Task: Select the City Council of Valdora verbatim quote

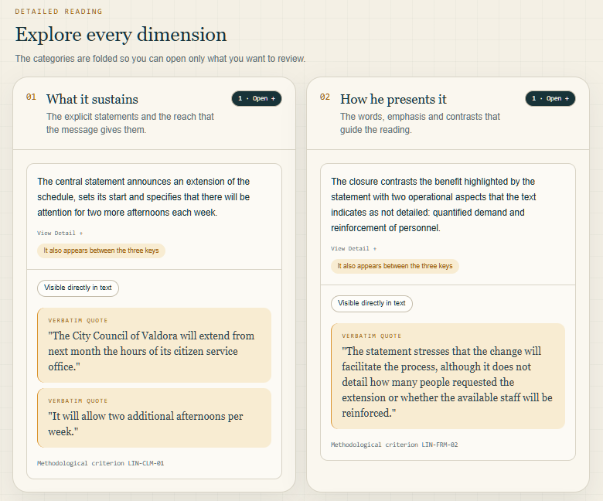Action: [x=154, y=345]
